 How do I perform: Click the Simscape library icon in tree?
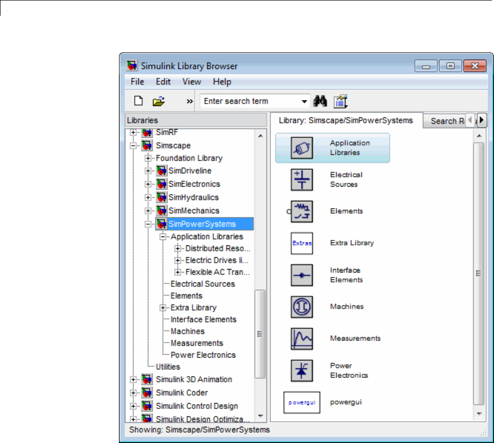click(x=147, y=145)
